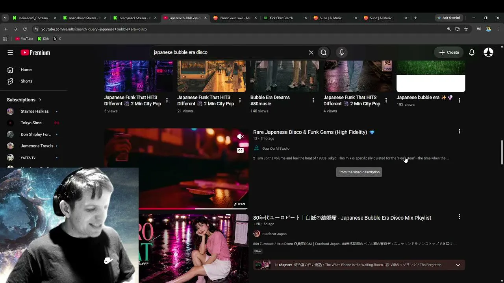Play the Rare Japanese Disco thumbnail preview

[176, 168]
